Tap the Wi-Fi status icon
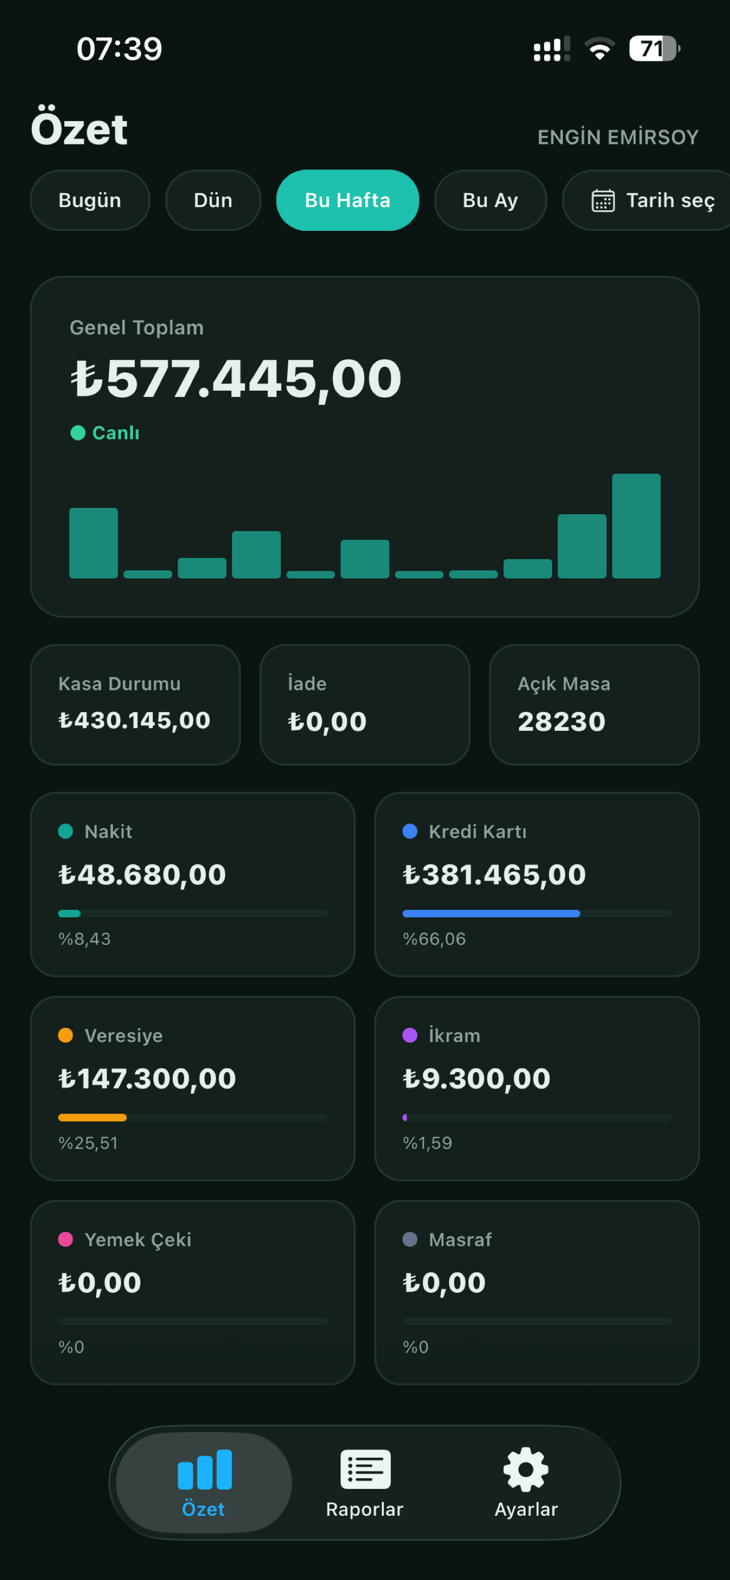730x1580 pixels. pos(599,48)
